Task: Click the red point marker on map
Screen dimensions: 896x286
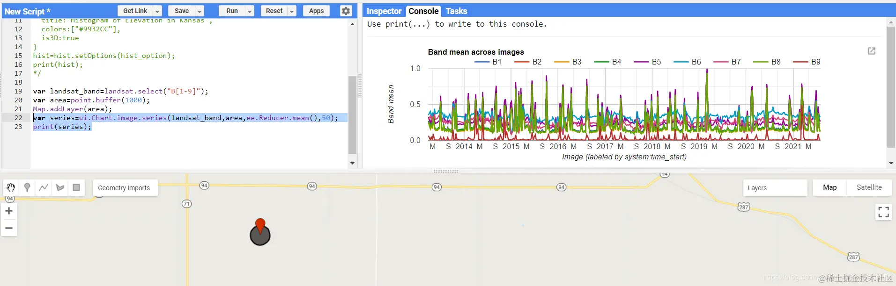Action: tap(260, 226)
